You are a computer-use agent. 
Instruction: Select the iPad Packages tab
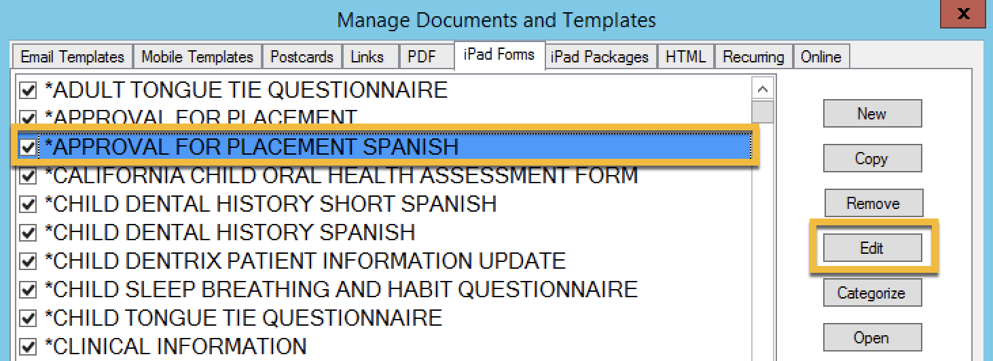(600, 57)
